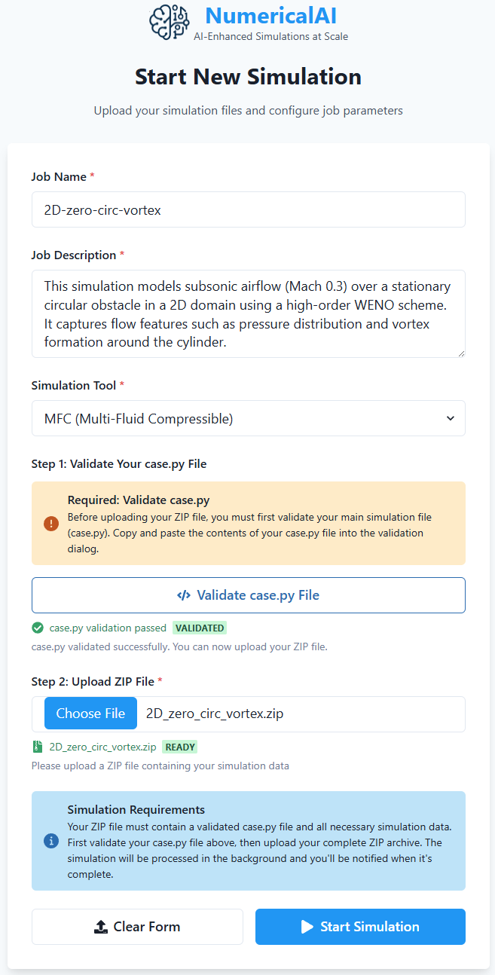Image resolution: width=495 pixels, height=975 pixels.
Task: Click the VALIDATED status badge
Action: coord(200,628)
